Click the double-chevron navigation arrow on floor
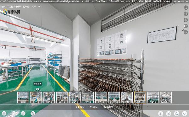This screenshot has height=117, width=189. point(37,89)
